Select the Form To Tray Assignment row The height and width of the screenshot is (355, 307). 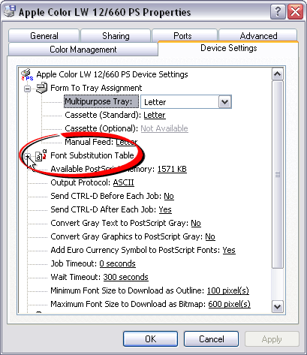coord(96,88)
